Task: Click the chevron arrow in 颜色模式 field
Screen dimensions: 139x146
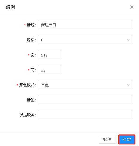Action: point(129,85)
